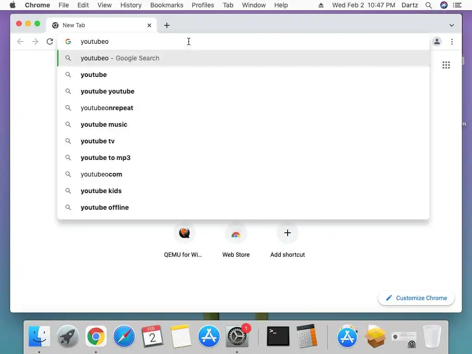The image size is (472, 354).
Task: Open the History menu
Action: point(131,5)
